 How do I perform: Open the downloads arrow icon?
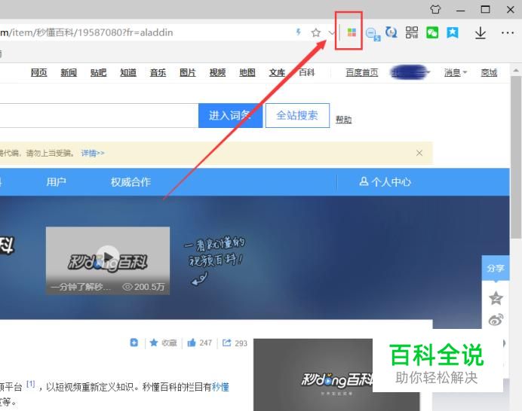click(x=480, y=33)
